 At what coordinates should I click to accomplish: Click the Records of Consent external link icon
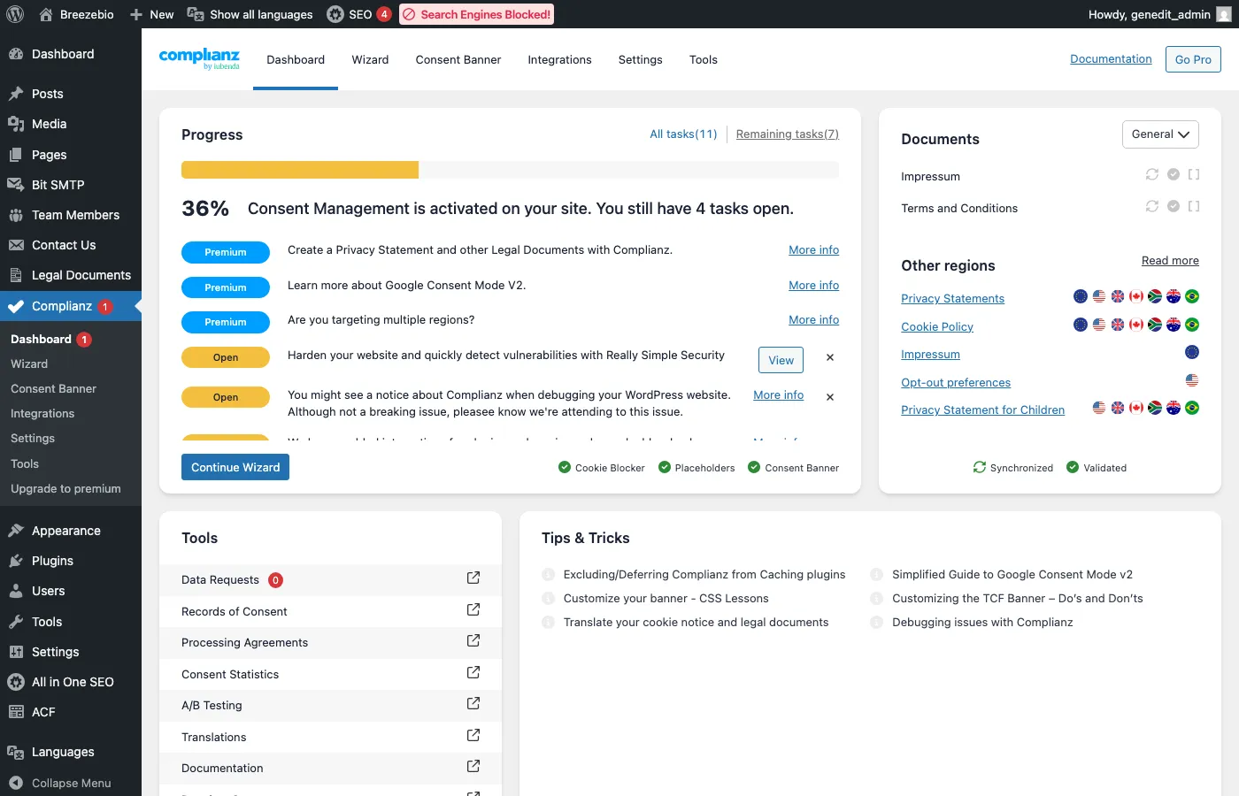point(473,610)
